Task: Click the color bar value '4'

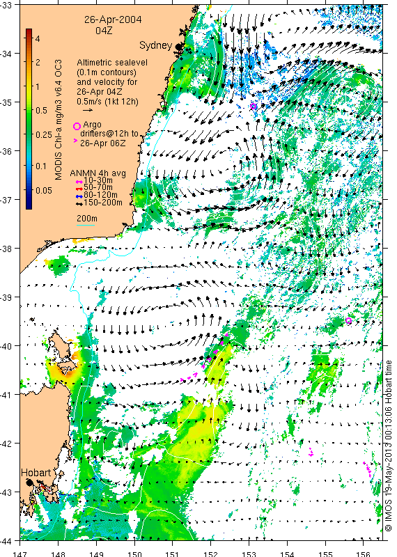Action: pos(38,38)
